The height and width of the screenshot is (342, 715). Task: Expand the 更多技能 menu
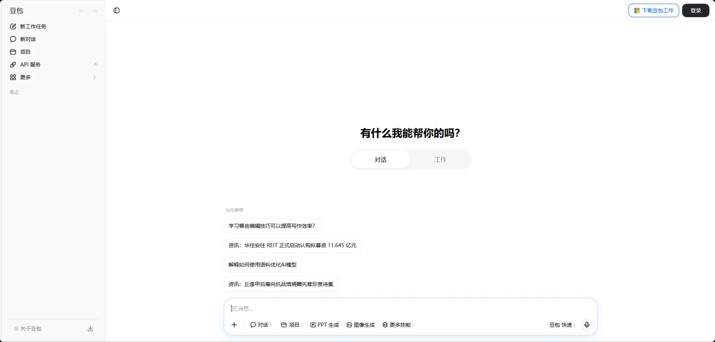coord(398,325)
